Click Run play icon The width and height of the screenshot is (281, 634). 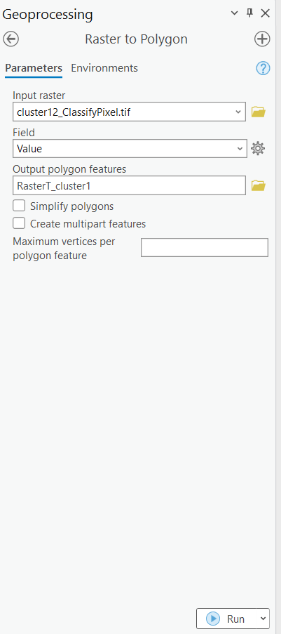pyautogui.click(x=213, y=619)
